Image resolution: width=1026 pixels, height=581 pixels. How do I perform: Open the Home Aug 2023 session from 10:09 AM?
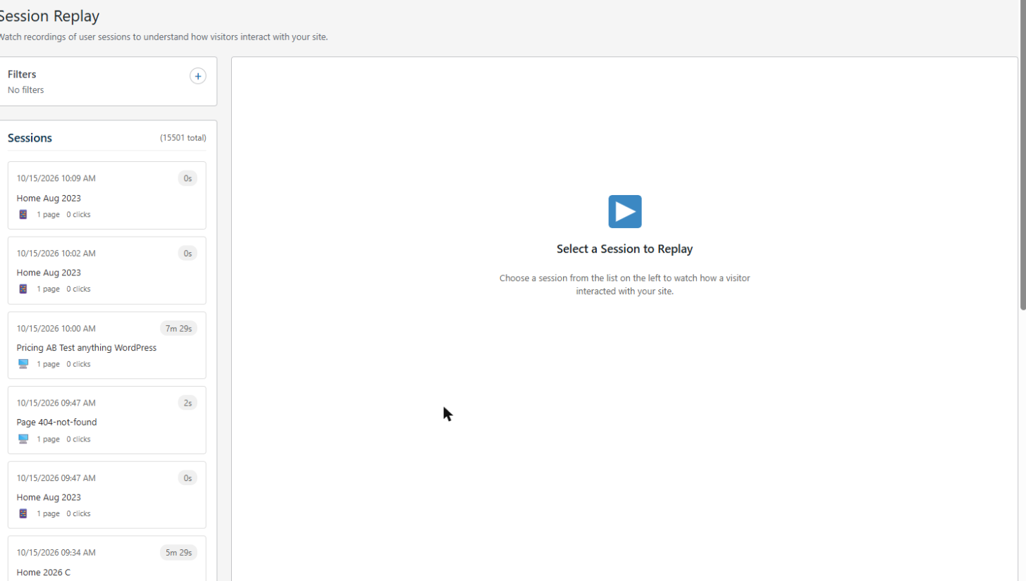(x=107, y=195)
